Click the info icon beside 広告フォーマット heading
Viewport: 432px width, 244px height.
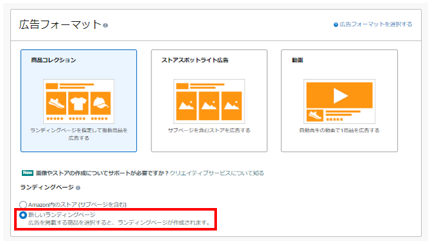point(105,26)
